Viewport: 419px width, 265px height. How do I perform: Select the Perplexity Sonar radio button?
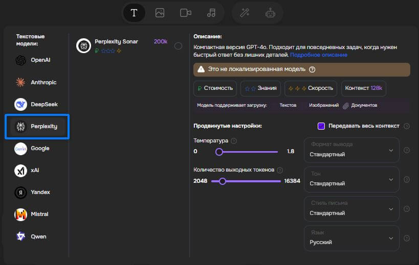coord(178,46)
